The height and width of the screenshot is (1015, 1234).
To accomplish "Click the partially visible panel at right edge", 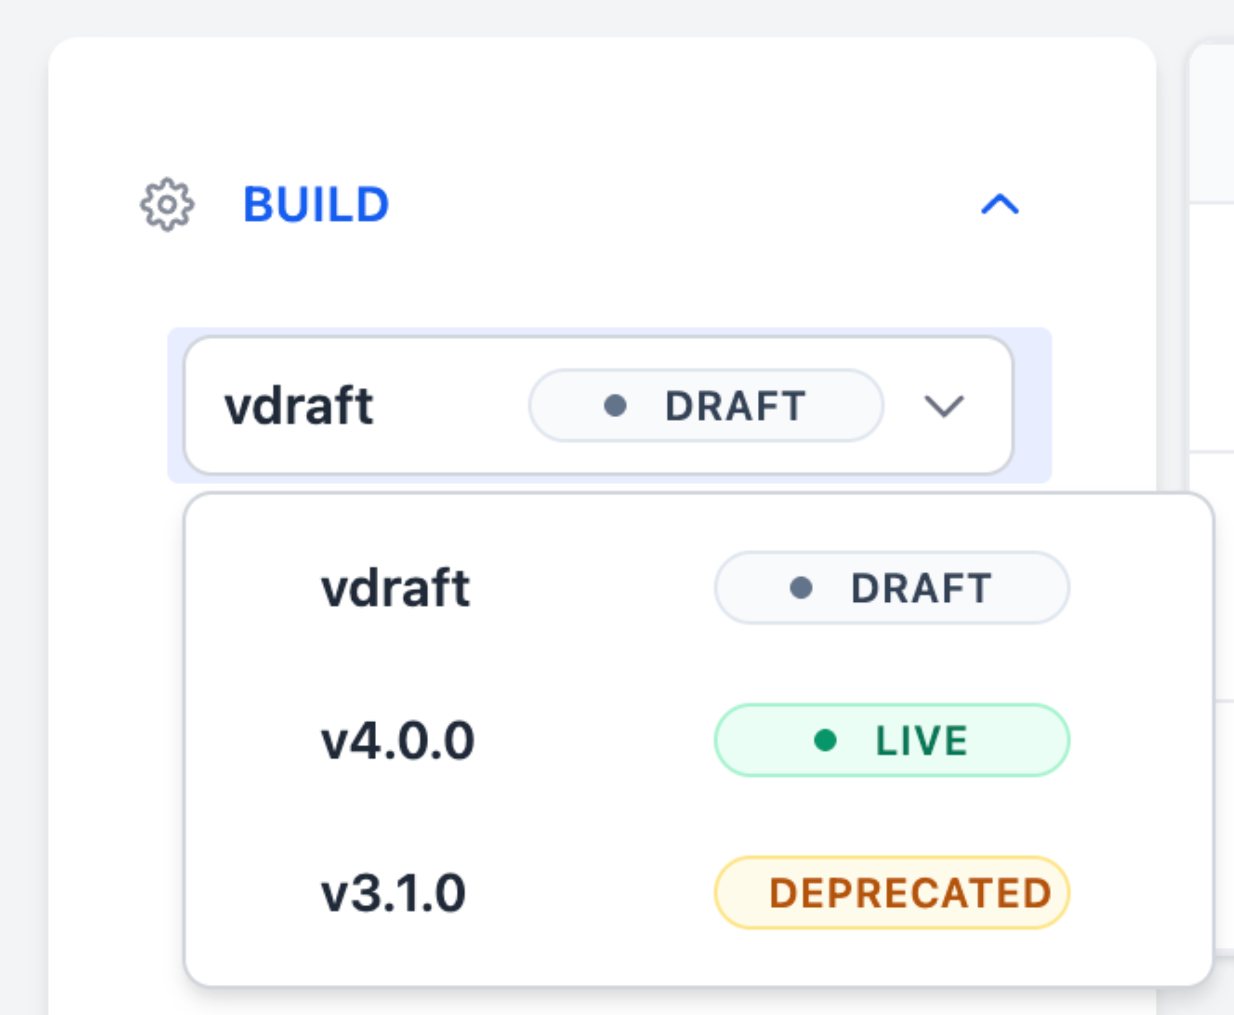I will (1213, 292).
